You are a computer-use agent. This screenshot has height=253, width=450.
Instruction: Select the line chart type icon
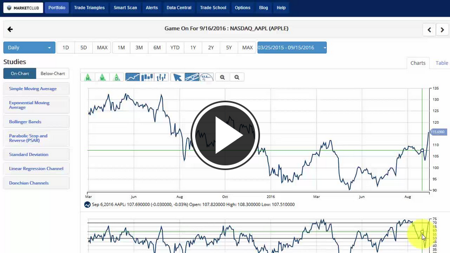click(x=133, y=77)
